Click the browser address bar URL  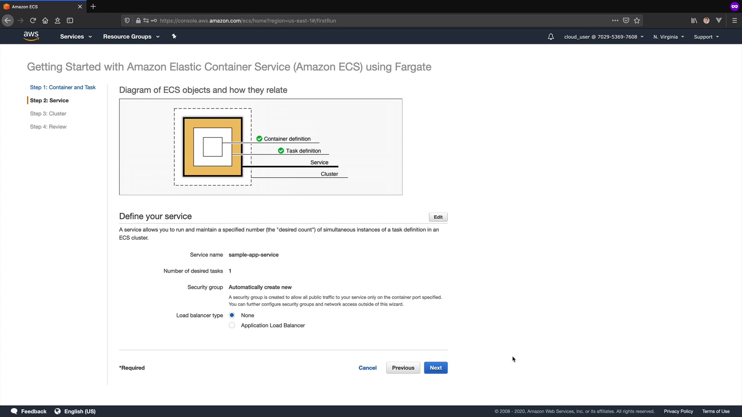coord(247,20)
